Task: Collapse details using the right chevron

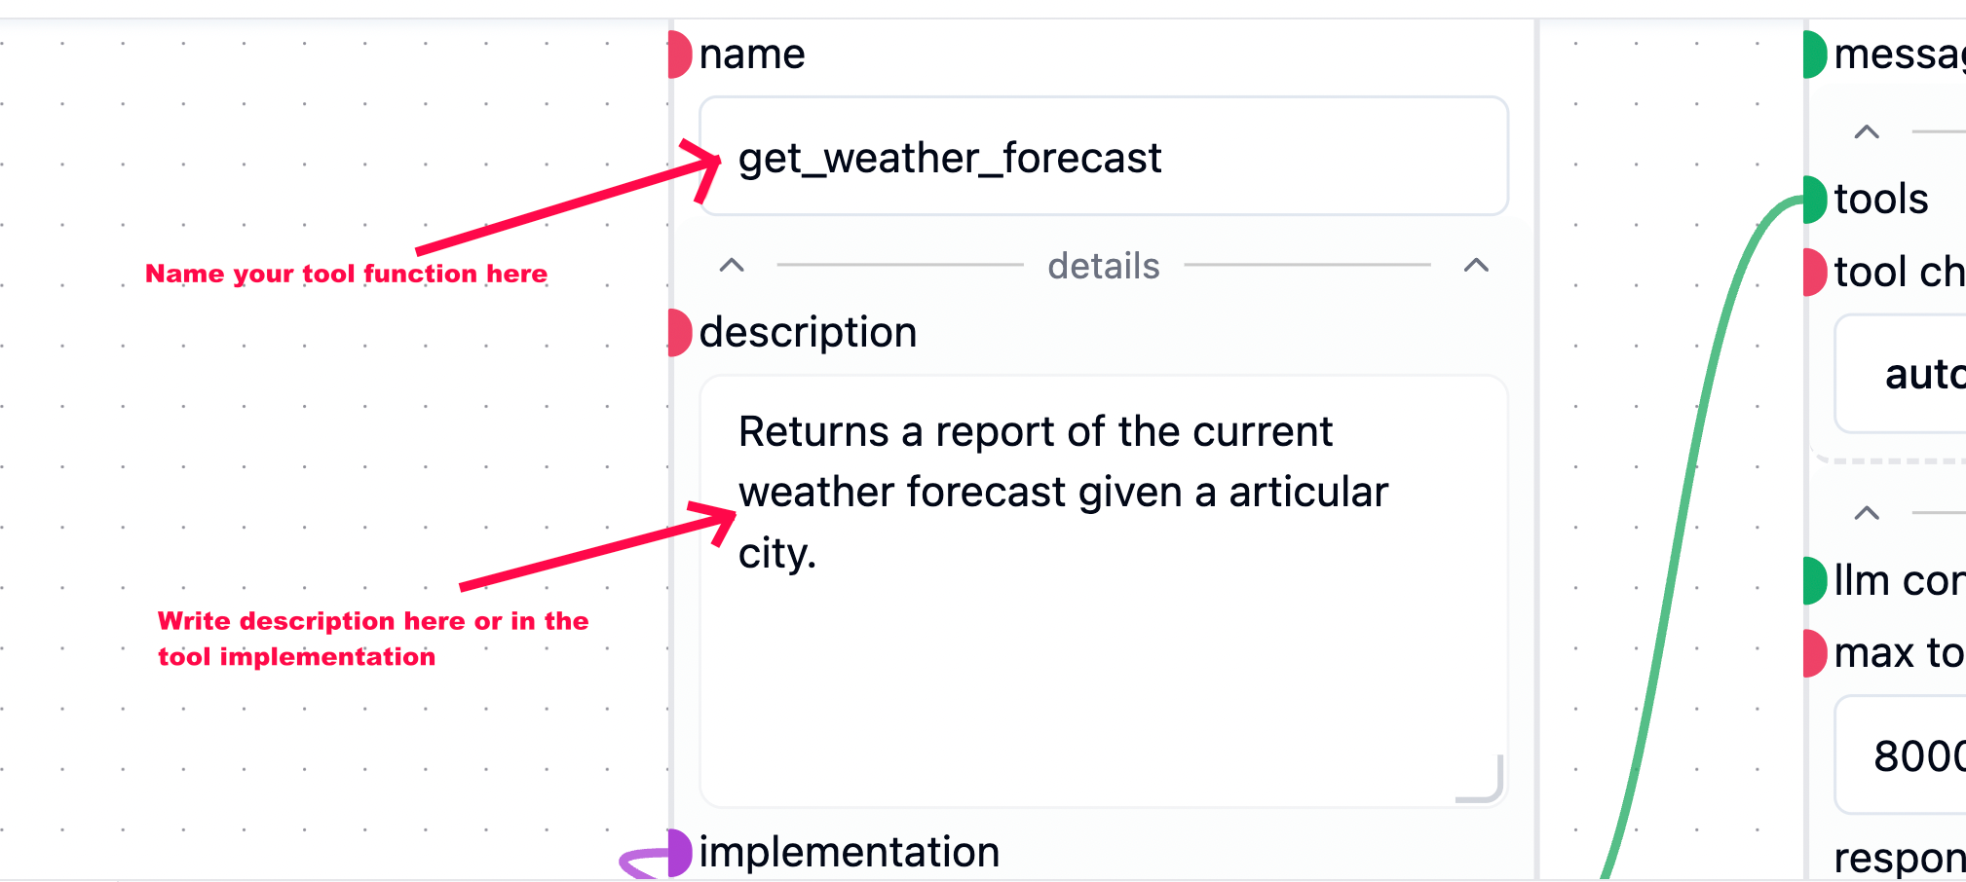Action: click(1477, 265)
